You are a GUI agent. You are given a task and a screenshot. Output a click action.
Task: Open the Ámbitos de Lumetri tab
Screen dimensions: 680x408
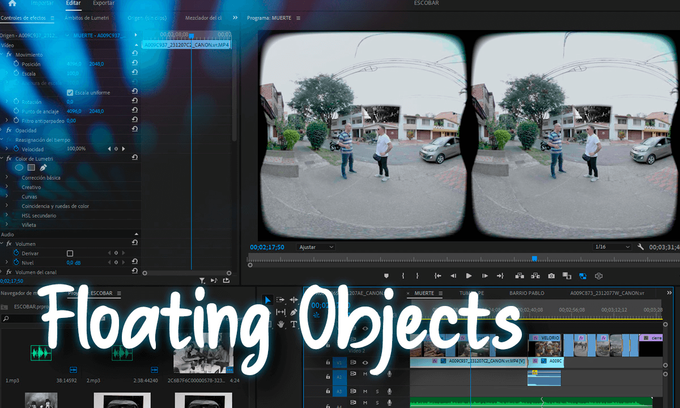click(x=86, y=18)
